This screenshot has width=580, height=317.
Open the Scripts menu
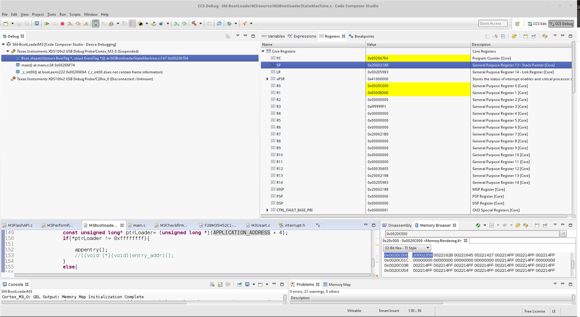pyautogui.click(x=75, y=15)
